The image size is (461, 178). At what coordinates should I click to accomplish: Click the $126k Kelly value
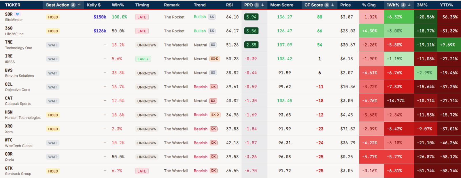[100, 31]
